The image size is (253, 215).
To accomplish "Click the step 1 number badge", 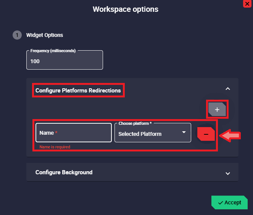I will [17, 35].
